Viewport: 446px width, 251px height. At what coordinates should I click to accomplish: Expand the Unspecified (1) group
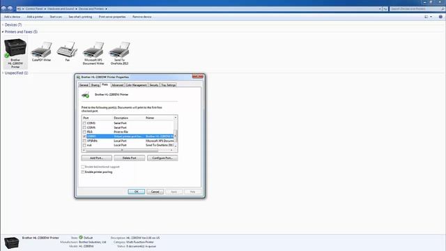click(3, 73)
